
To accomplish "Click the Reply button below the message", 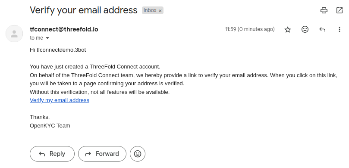I will (52, 154).
